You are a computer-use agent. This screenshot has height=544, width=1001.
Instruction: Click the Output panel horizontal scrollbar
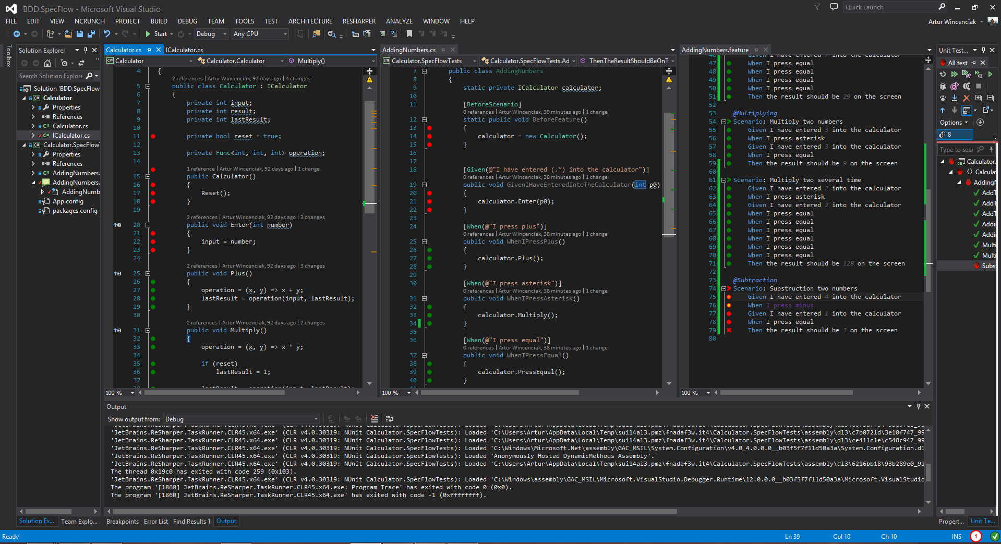pyautogui.click(x=394, y=512)
